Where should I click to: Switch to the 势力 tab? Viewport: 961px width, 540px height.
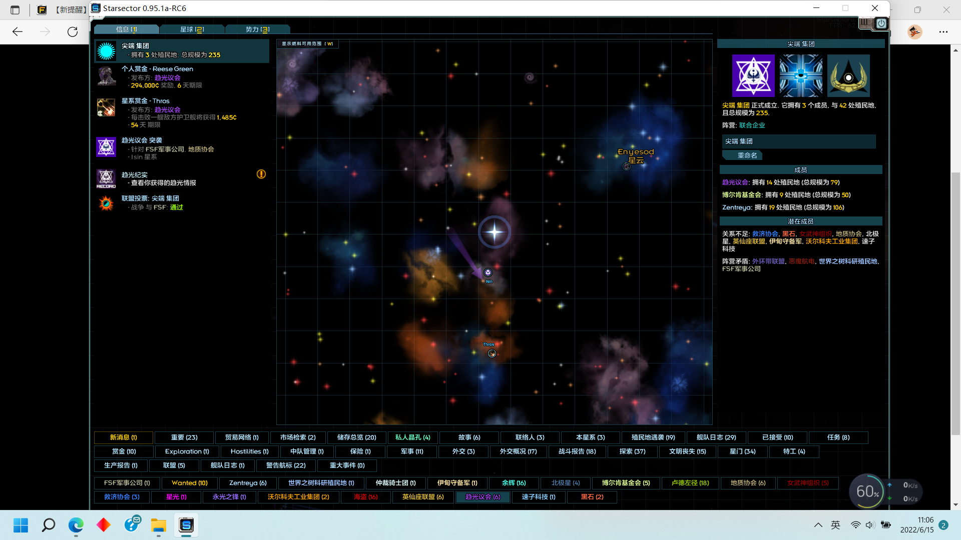(257, 29)
